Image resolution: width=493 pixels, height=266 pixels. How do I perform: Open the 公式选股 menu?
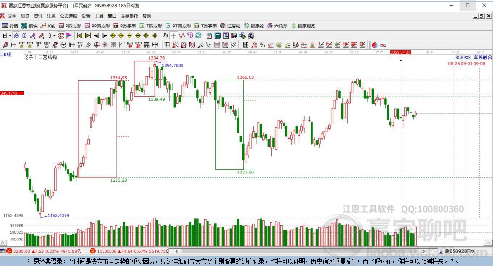68,16
